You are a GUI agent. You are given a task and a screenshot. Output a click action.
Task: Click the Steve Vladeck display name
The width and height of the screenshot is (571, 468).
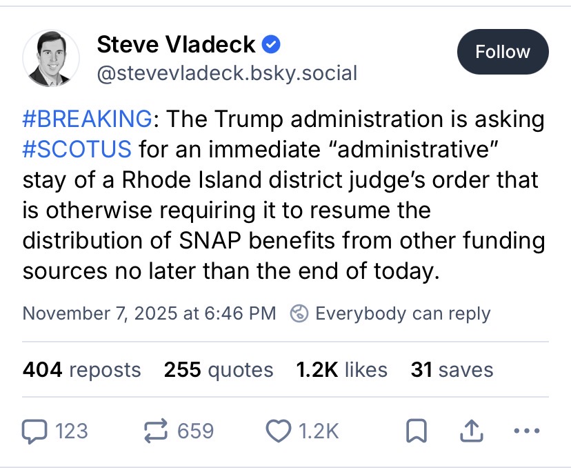click(176, 46)
